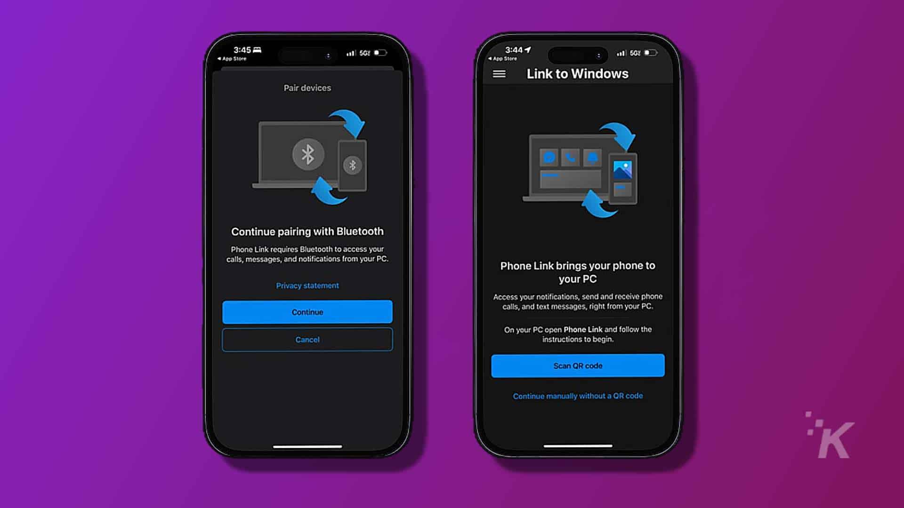The image size is (904, 508).
Task: View Link to Windows app title header
Action: [576, 74]
